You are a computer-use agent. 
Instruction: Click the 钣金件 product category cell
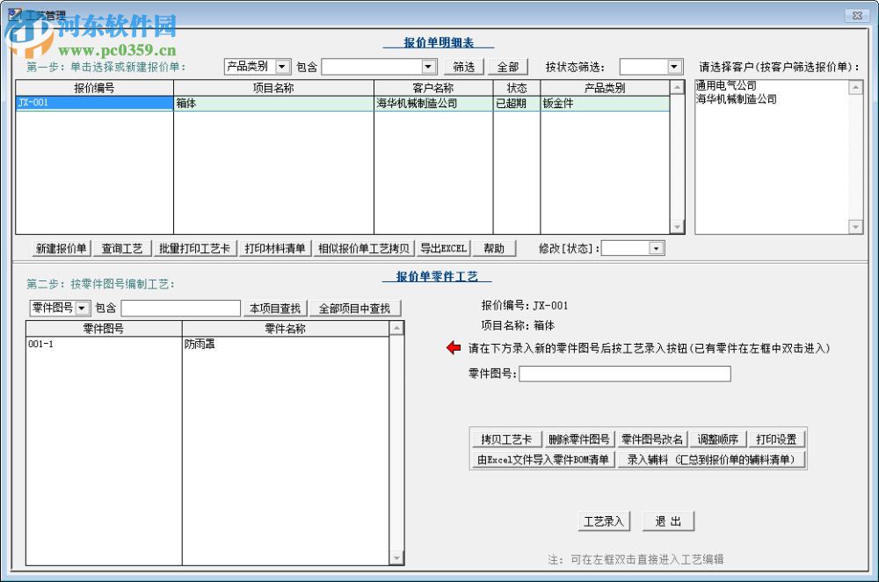pos(605,103)
